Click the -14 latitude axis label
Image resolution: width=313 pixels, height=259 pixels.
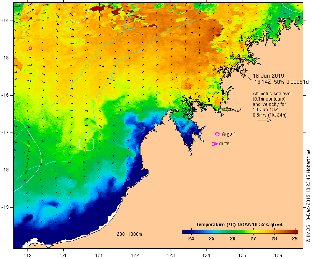click(x=5, y=21)
